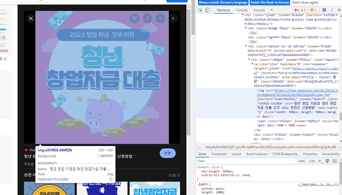The height and width of the screenshot is (195, 342).
Task: Click the main 청년 창업자금 대출 preview image
Action: pyautogui.click(x=102, y=77)
